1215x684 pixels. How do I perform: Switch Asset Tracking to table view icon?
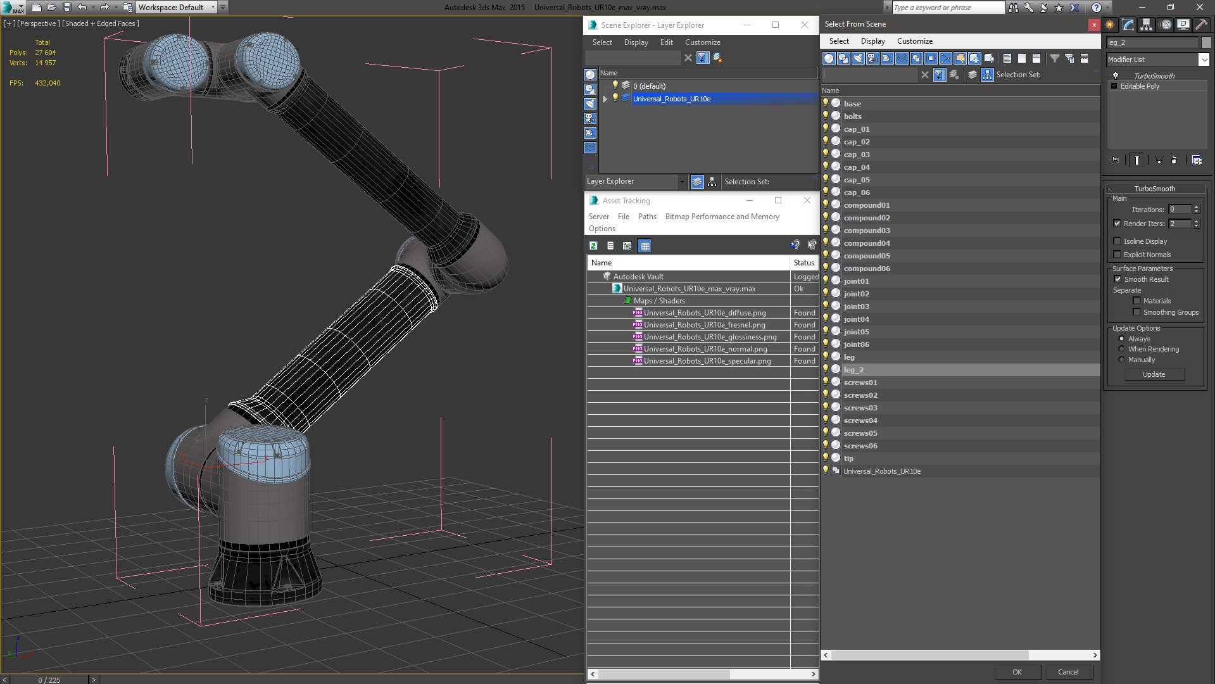tap(645, 246)
